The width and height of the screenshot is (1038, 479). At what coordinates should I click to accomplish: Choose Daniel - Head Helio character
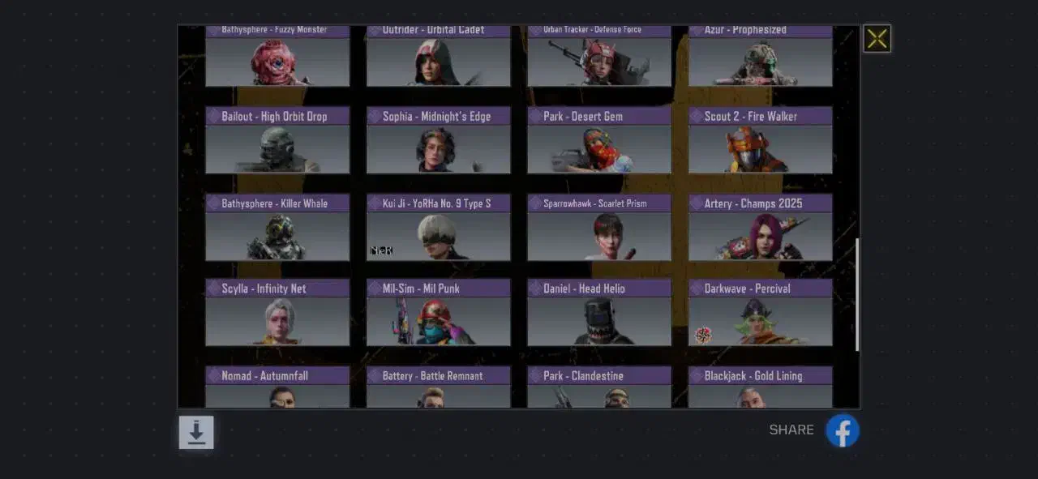(599, 313)
